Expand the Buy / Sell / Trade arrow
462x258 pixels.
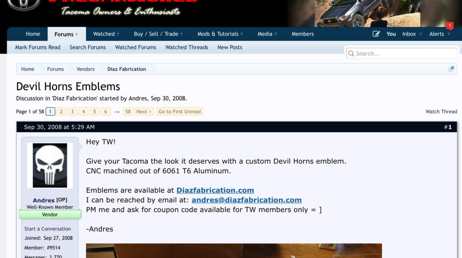(x=182, y=34)
